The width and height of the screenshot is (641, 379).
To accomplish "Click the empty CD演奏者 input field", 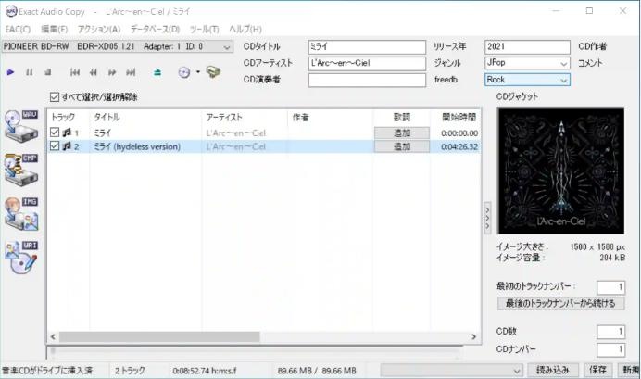I will 367,80.
